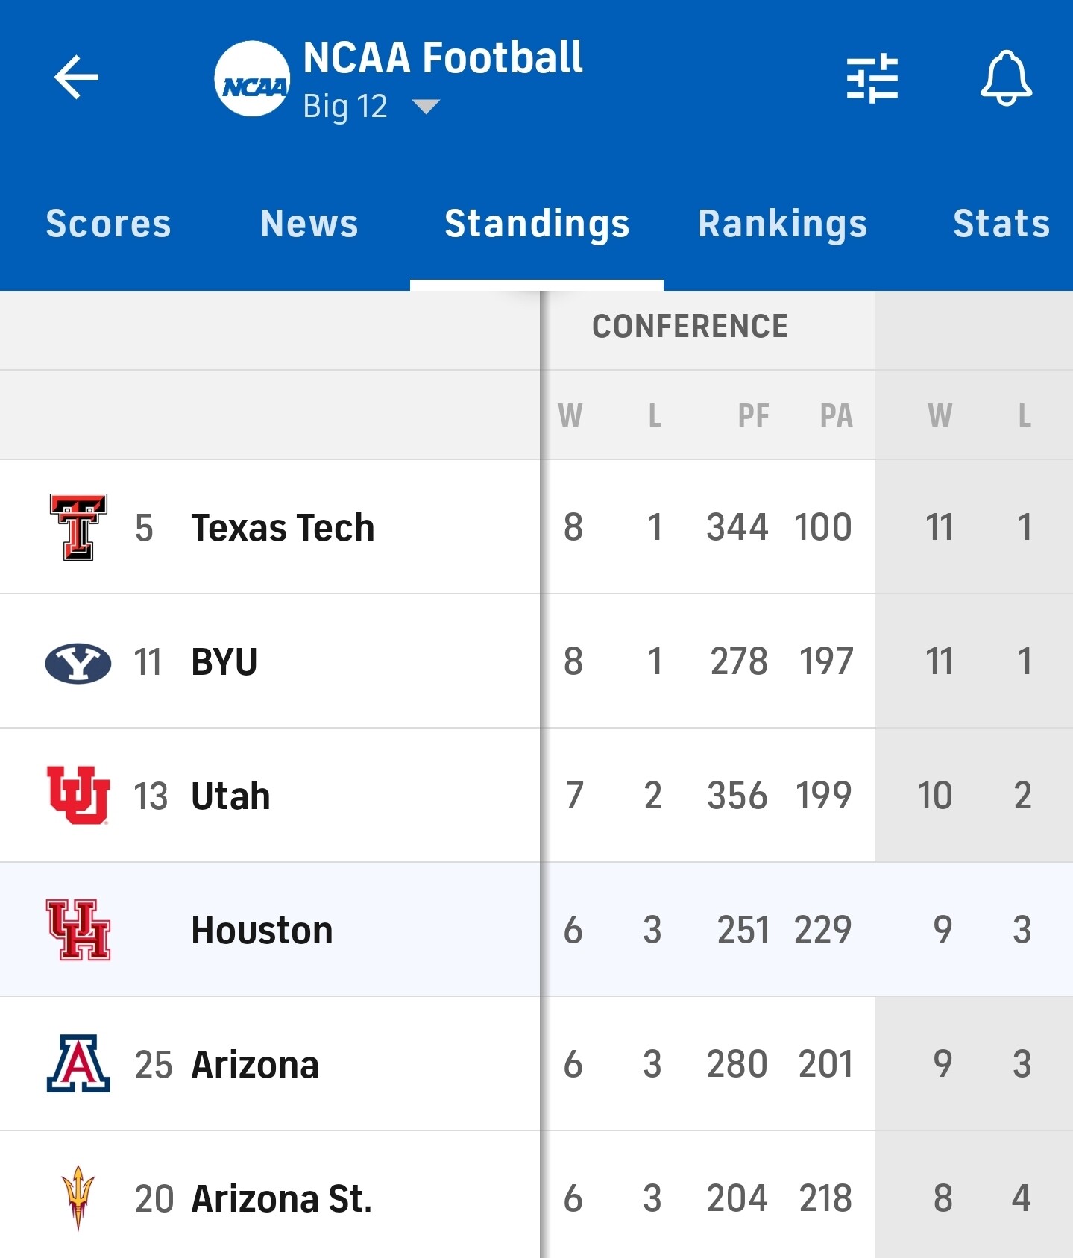Tap the Texas Tech team logo
The height and width of the screenshot is (1258, 1073).
click(x=78, y=526)
